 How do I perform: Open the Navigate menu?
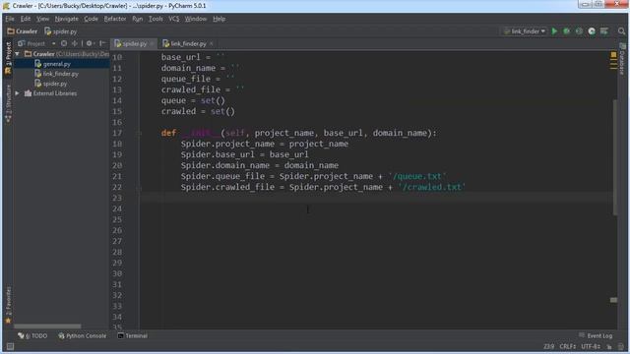[66, 19]
